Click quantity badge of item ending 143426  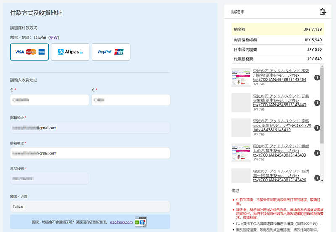click(317, 178)
